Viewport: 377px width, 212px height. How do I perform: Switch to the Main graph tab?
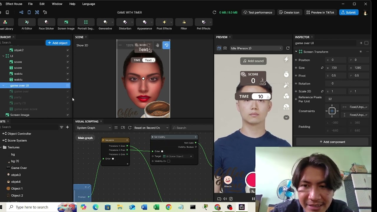click(85, 138)
